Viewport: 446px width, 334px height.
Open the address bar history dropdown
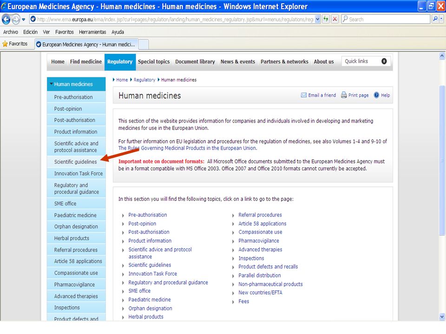pyautogui.click(x=317, y=19)
